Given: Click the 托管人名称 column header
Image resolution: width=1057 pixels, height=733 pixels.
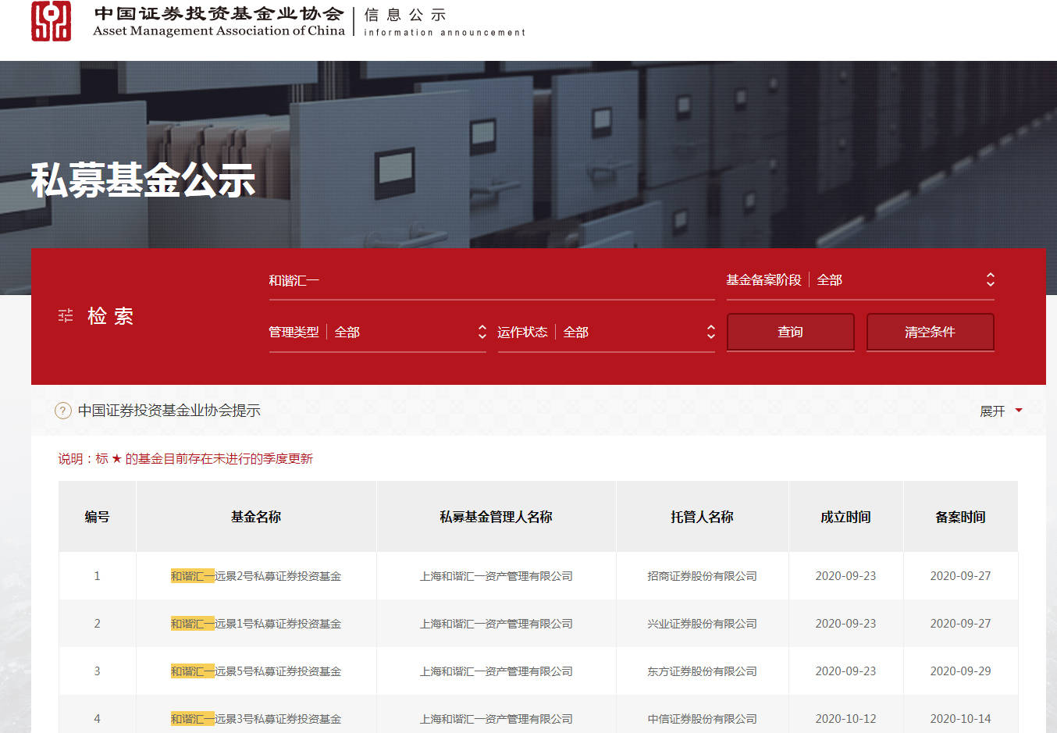Looking at the screenshot, I should (703, 517).
